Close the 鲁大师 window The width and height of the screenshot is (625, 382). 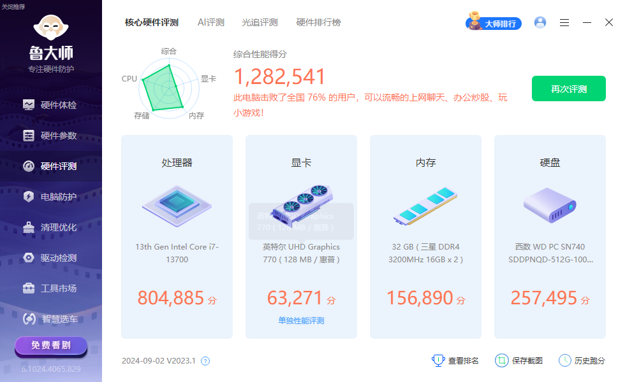click(608, 23)
